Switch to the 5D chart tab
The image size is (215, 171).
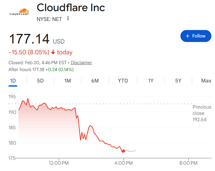point(40,81)
